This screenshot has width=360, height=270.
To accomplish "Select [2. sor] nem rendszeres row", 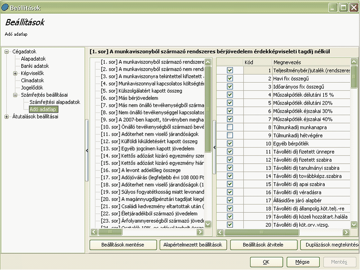I will coord(153,69).
